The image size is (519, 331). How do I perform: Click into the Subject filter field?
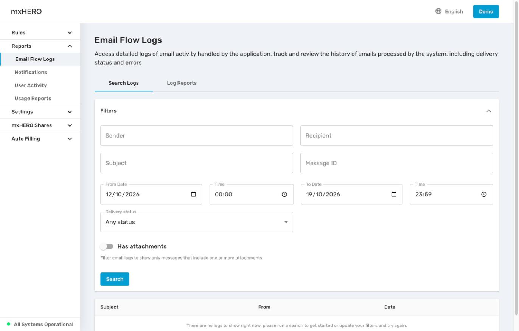[x=197, y=163]
